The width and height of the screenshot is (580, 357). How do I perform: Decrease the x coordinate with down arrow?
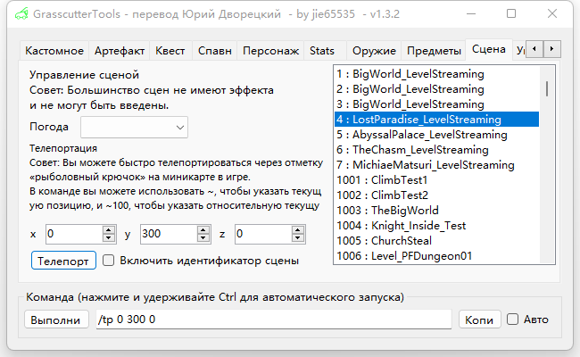pos(109,239)
